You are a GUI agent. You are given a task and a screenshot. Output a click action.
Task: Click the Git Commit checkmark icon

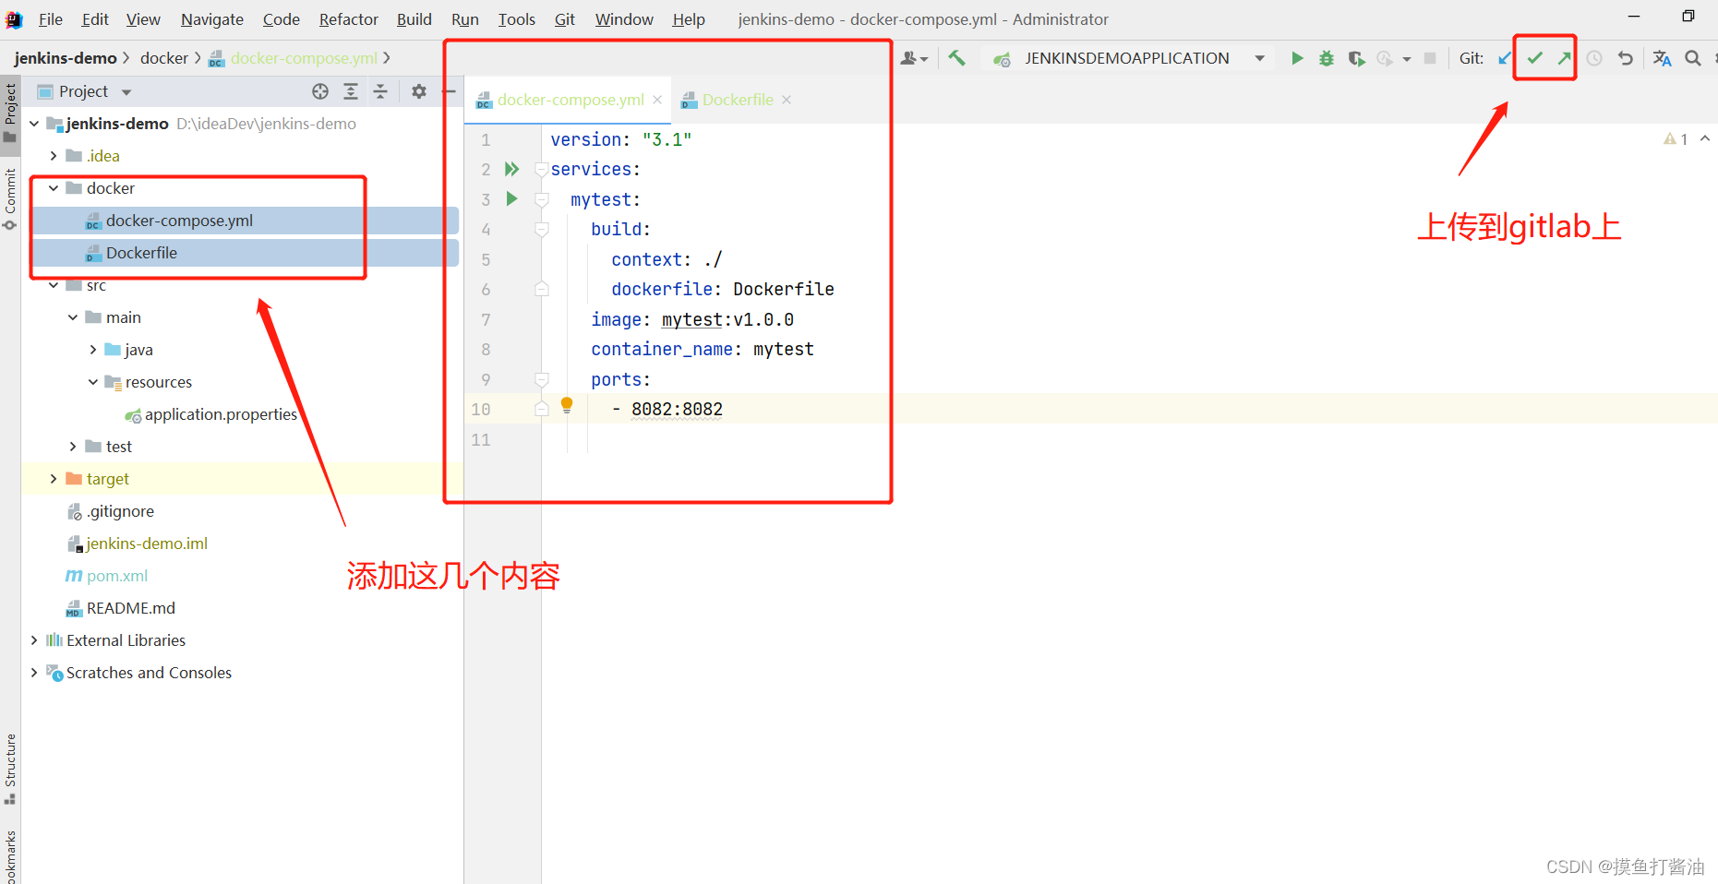coord(1534,58)
